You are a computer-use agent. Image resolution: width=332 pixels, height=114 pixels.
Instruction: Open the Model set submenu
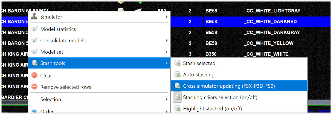click(x=99, y=52)
